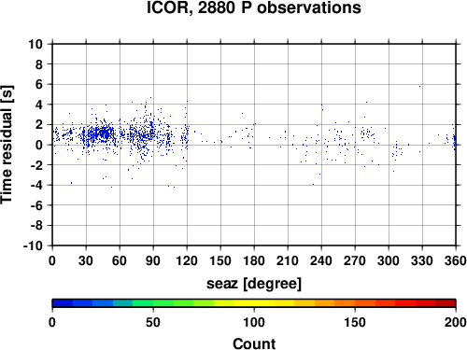Click the seaz [degree] x-axis label

click(x=254, y=284)
